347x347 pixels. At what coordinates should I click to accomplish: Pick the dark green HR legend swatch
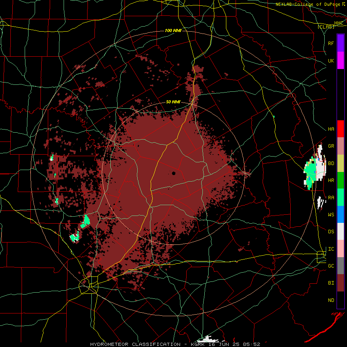click(340, 180)
